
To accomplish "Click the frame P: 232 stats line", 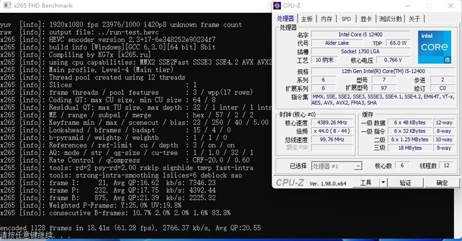I will pos(108,190).
